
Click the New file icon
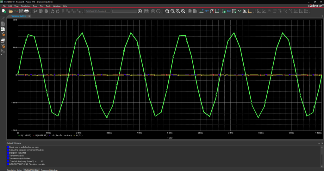click(4, 11)
